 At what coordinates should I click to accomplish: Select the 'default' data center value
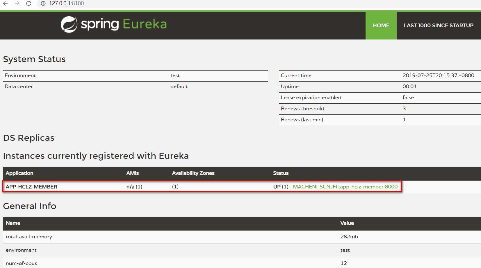[x=179, y=87]
